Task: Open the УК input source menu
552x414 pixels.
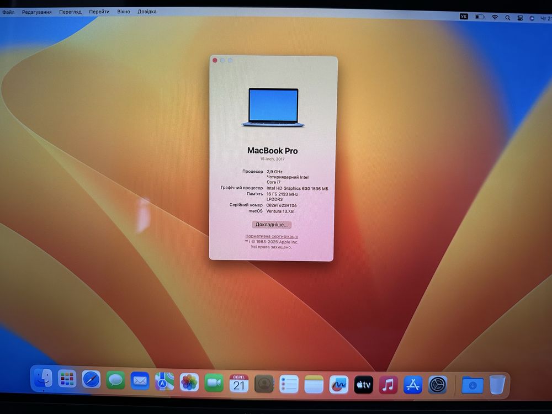Action: coord(464,16)
